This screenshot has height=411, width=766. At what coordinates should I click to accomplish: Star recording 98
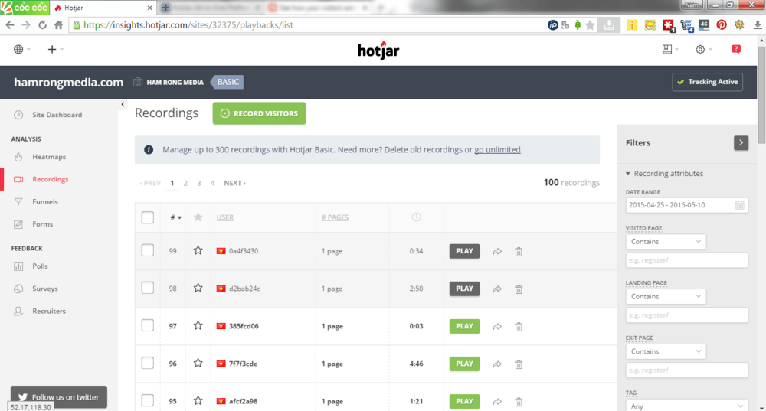[198, 288]
